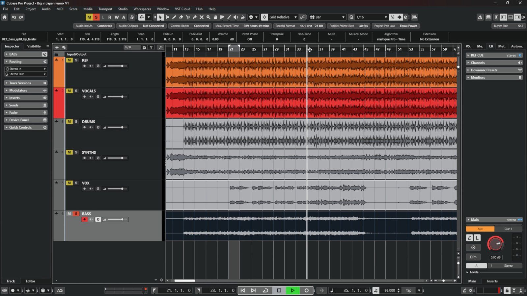This screenshot has width=527, height=296.
Task: Expand the Downmix Presets section
Action: 494,70
